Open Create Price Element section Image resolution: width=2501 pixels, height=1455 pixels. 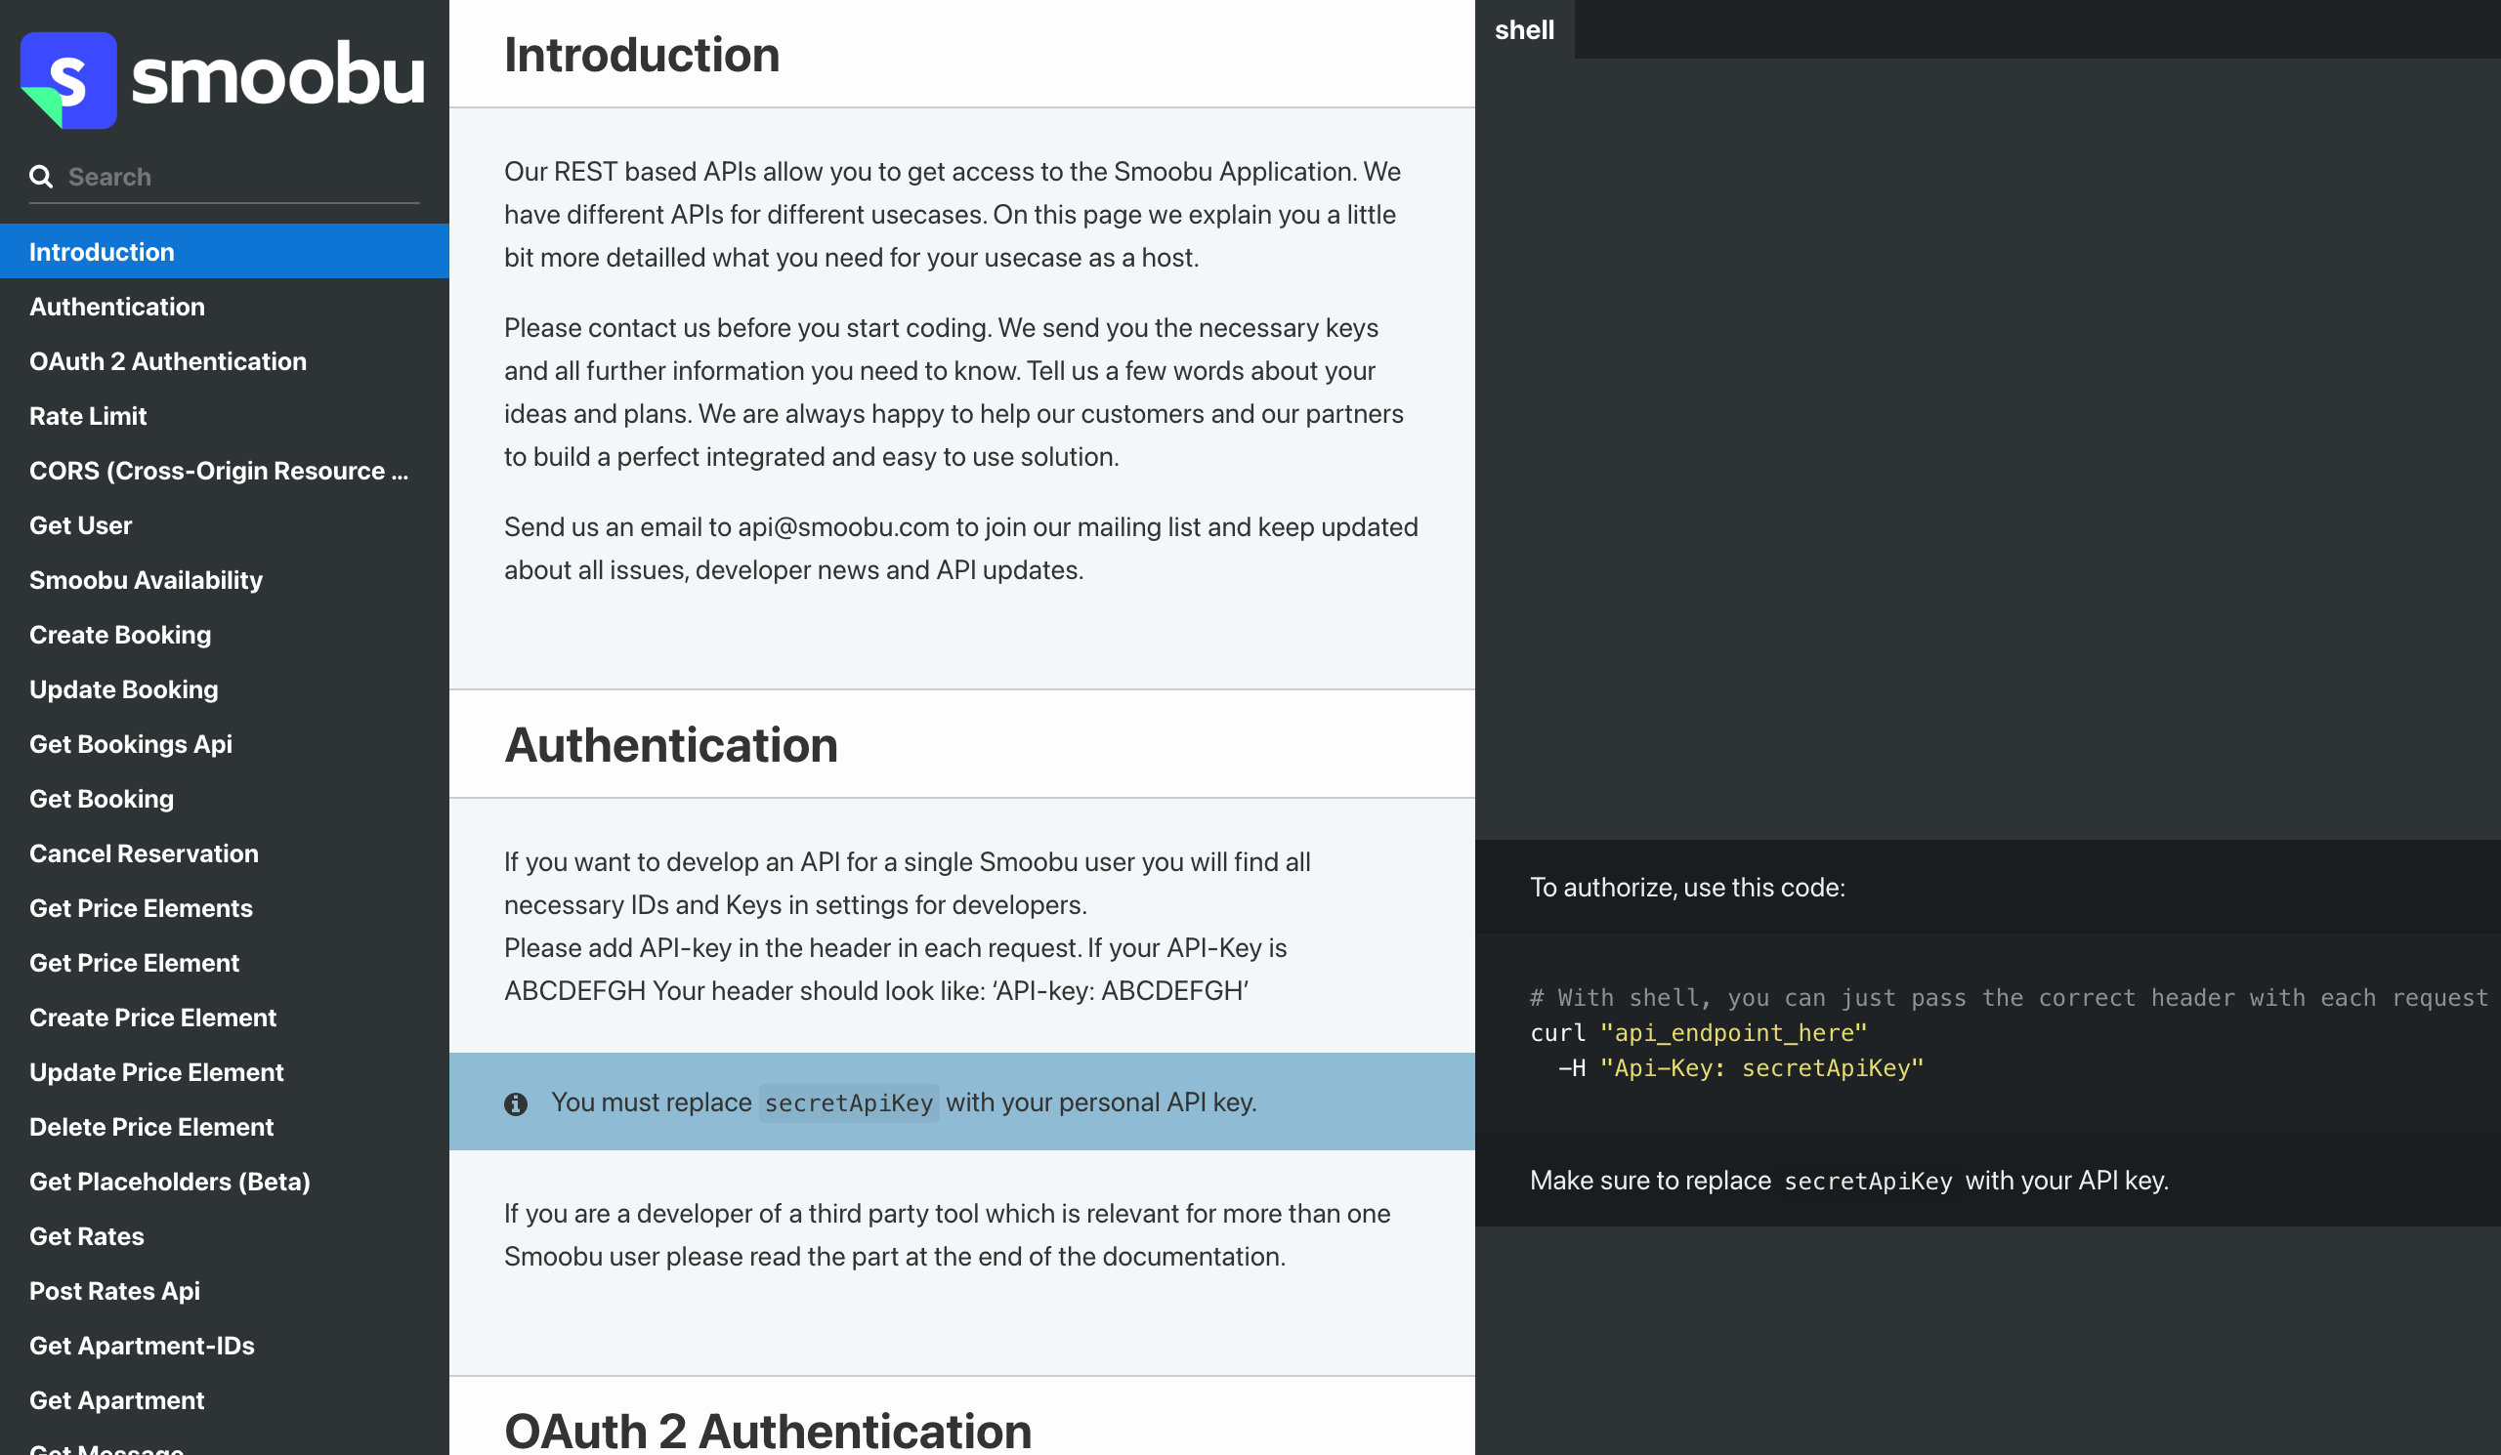click(225, 1017)
